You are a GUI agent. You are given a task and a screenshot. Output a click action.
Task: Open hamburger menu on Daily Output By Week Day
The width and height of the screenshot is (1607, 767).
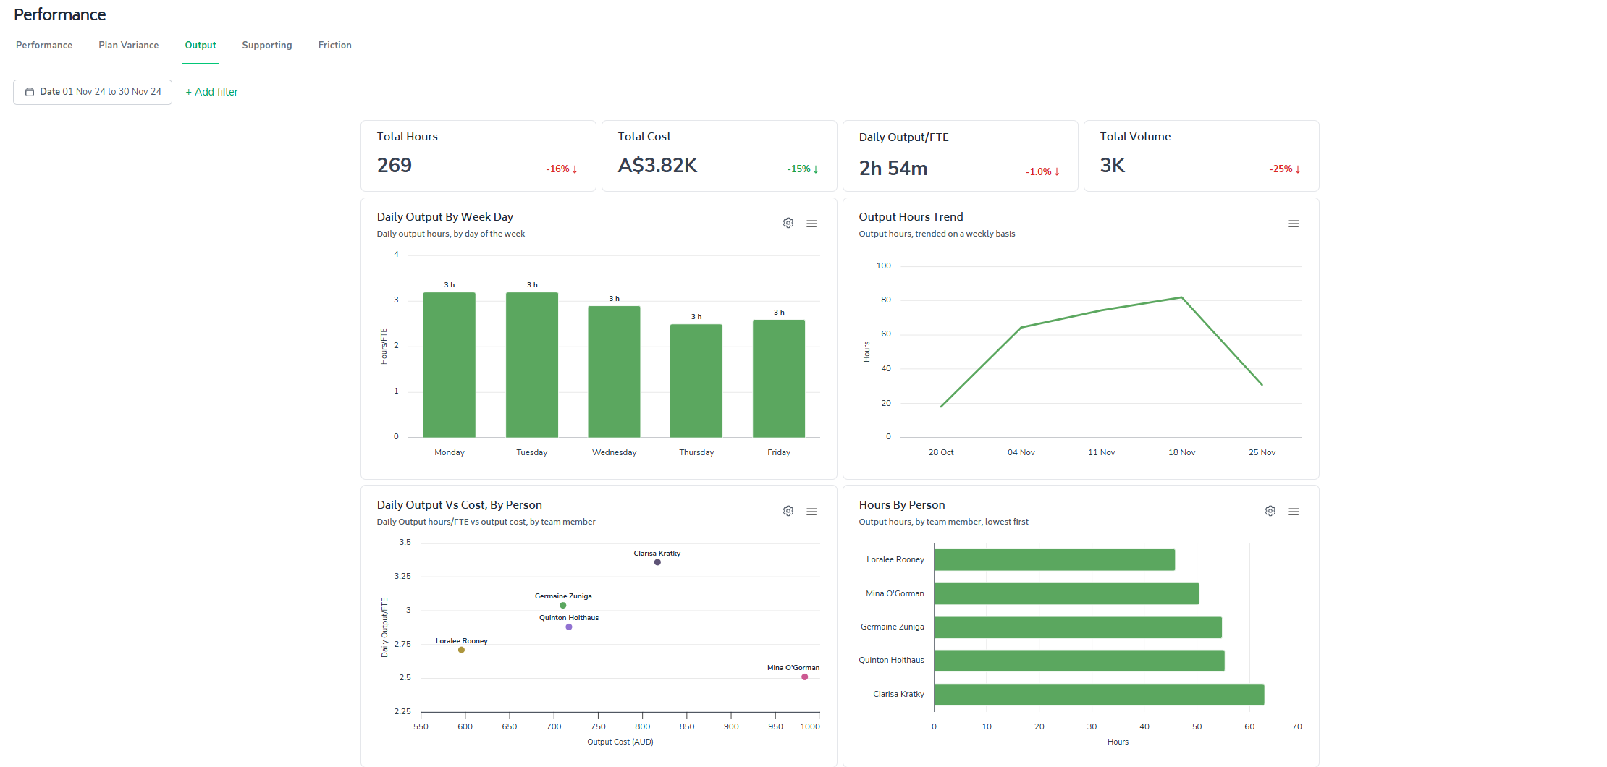tap(811, 224)
